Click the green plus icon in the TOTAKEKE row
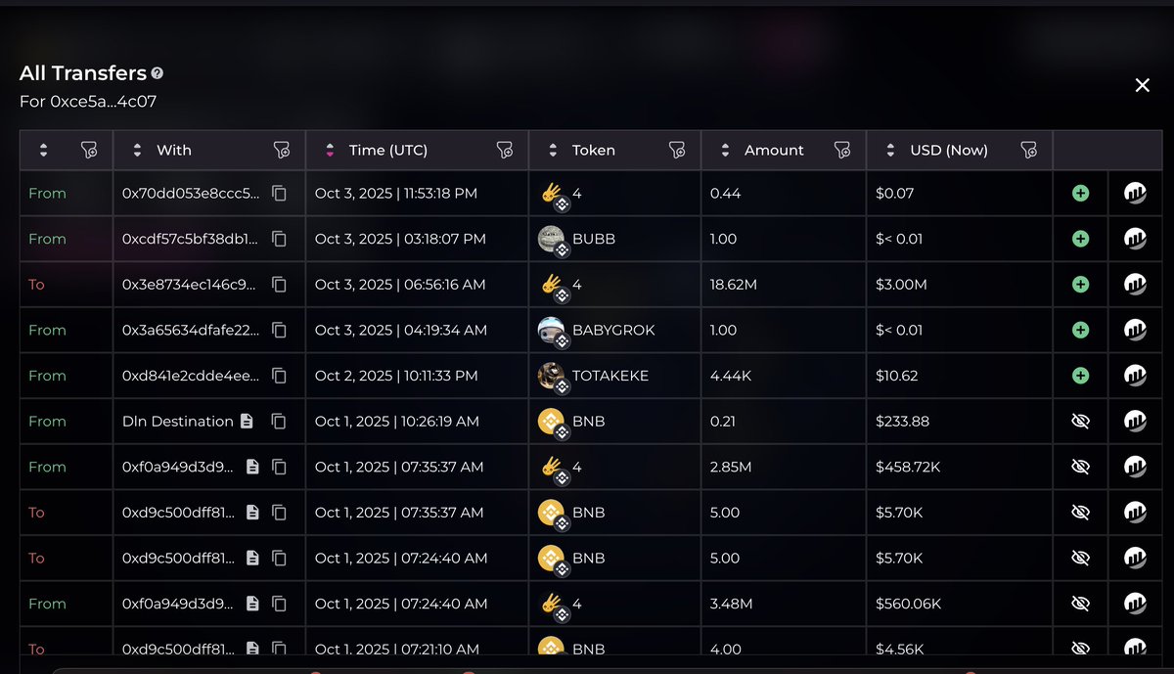The image size is (1174, 674). click(1080, 376)
